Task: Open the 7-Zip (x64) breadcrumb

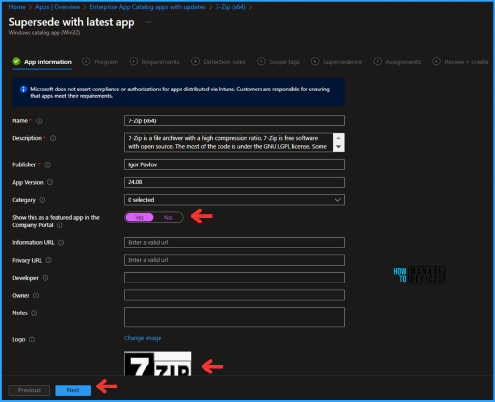Action: tap(231, 7)
